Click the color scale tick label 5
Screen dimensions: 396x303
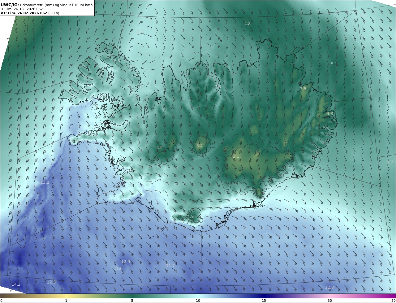[x=132, y=301]
